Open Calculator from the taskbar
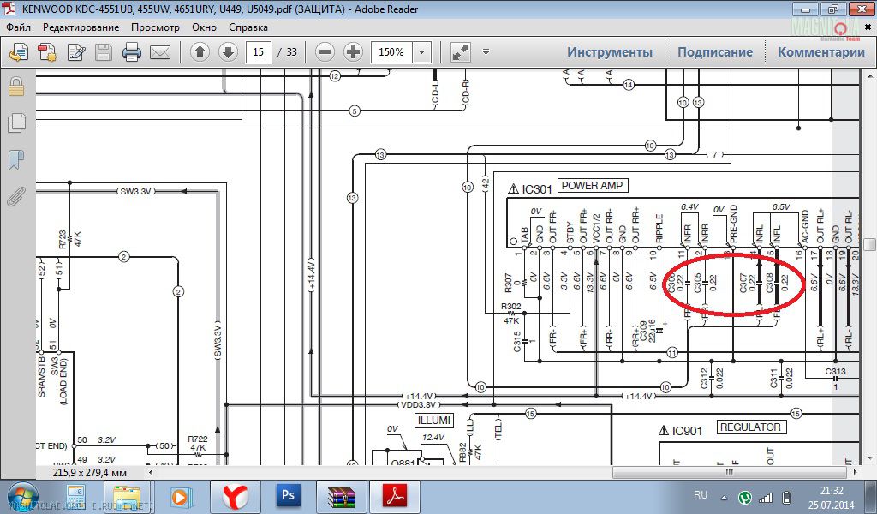The height and width of the screenshot is (514, 877). pos(76,497)
